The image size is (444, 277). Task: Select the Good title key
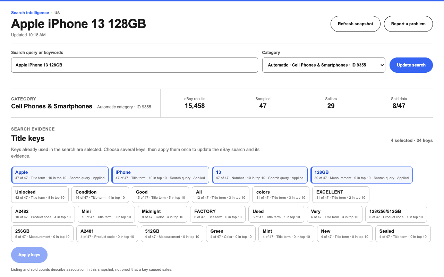[x=160, y=195]
